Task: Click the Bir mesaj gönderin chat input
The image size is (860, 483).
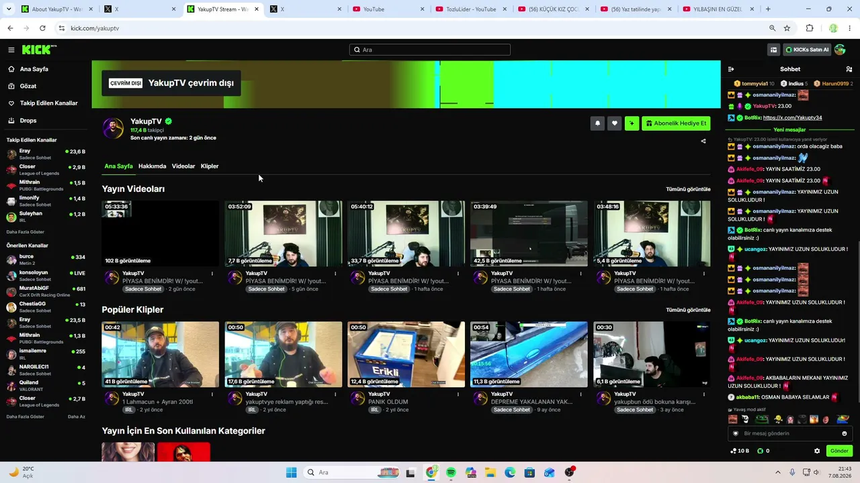Action: [789, 433]
